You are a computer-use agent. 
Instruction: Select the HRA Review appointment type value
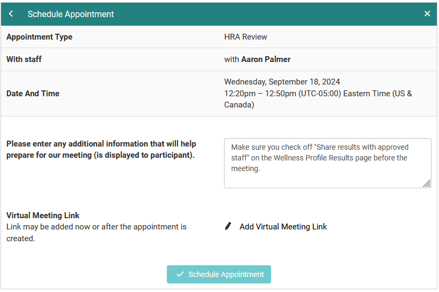(x=245, y=37)
